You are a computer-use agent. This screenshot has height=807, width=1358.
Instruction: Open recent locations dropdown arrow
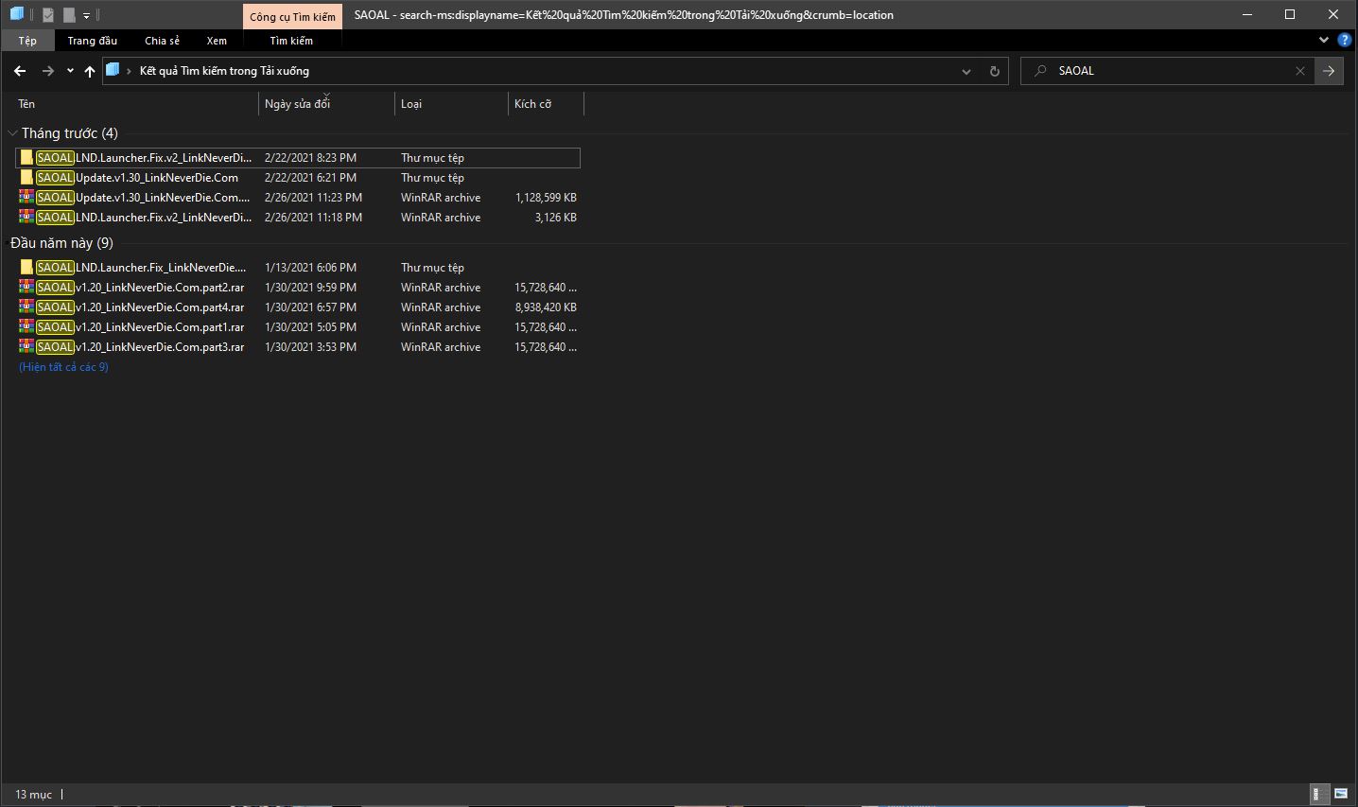point(70,71)
